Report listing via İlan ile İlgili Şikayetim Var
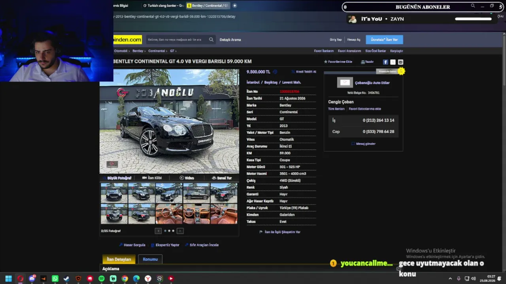 tap(280, 232)
